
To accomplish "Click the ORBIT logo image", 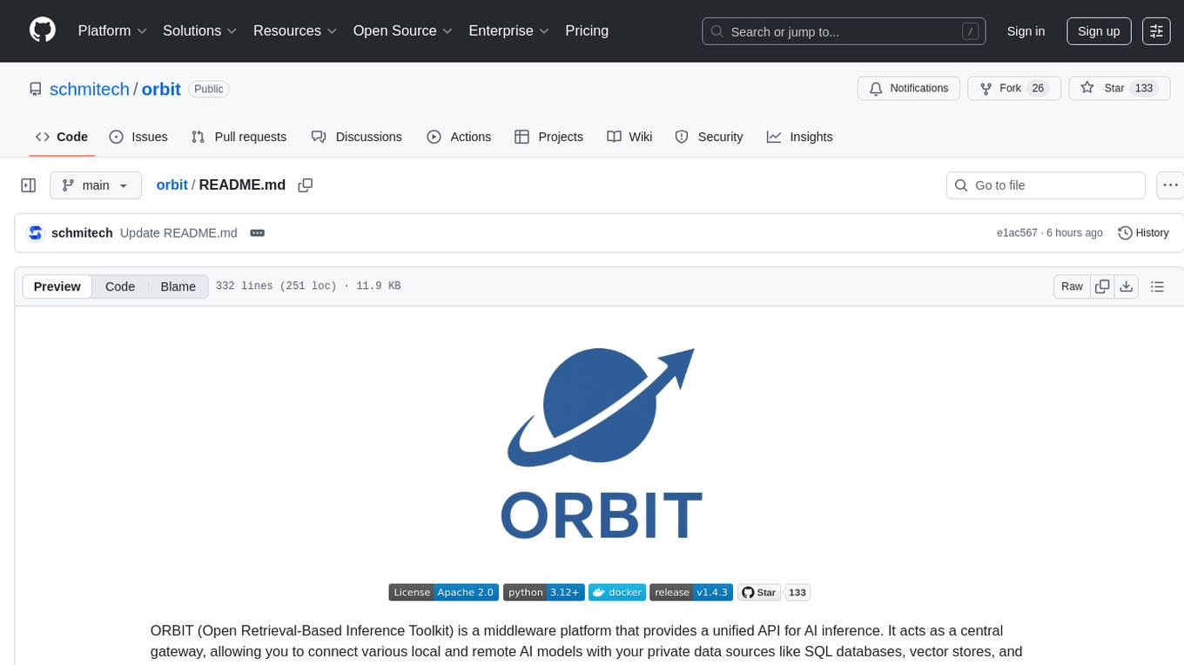I will coord(601,444).
